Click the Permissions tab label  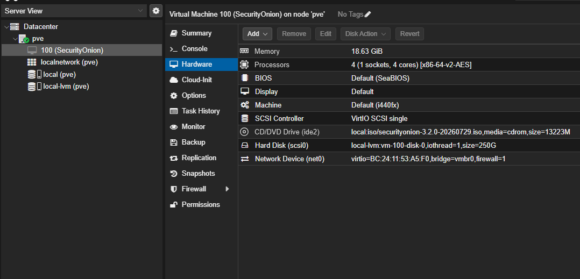tap(201, 204)
